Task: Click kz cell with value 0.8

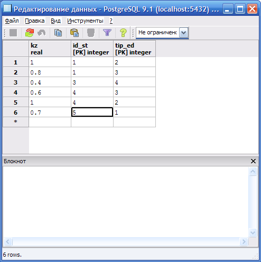Action: pos(50,72)
